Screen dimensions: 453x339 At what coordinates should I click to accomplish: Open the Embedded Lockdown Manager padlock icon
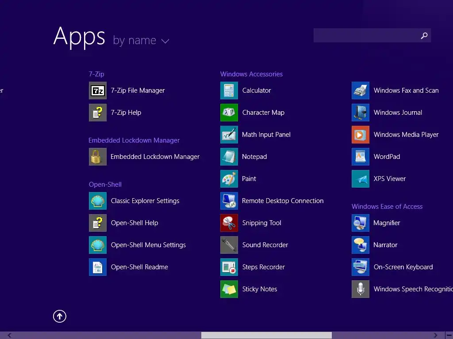pos(98,157)
